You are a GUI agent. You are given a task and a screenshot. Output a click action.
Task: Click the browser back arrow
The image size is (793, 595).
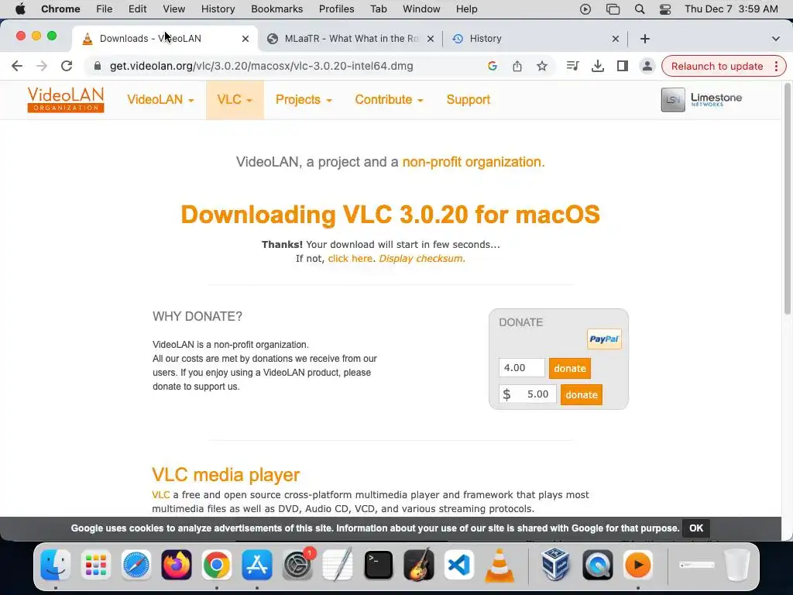pyautogui.click(x=17, y=66)
